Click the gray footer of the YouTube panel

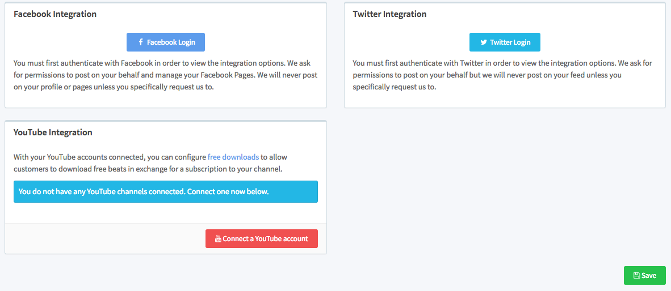click(102, 238)
